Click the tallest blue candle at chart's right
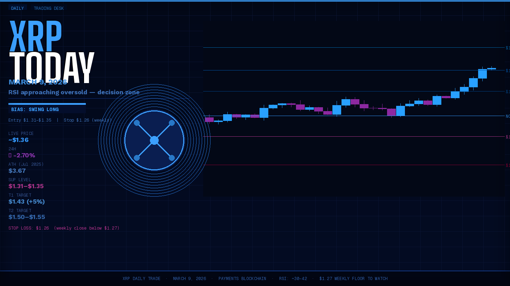This screenshot has width=510, height=286. pos(482,74)
